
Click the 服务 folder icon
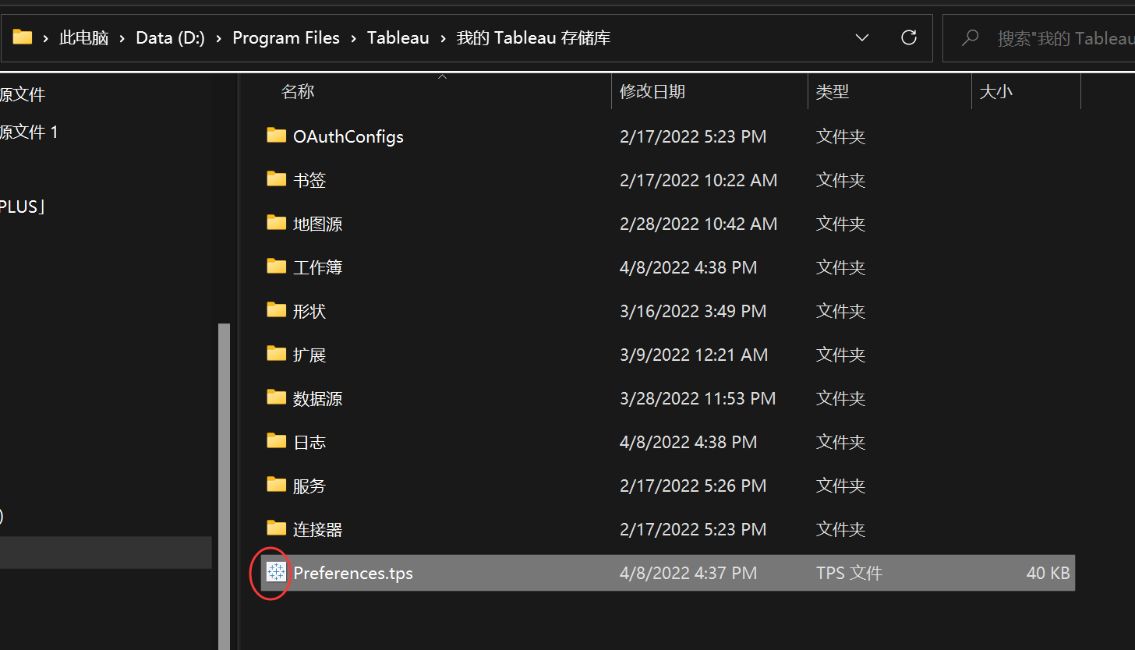tap(276, 485)
